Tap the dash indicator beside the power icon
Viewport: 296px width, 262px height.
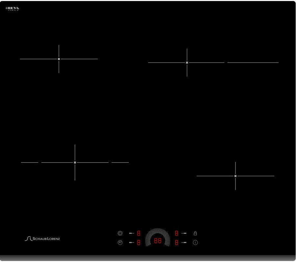coord(184,243)
